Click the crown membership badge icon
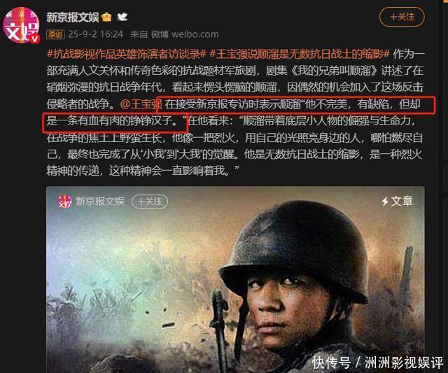Viewport: 448px width, 373px height. coord(106,17)
